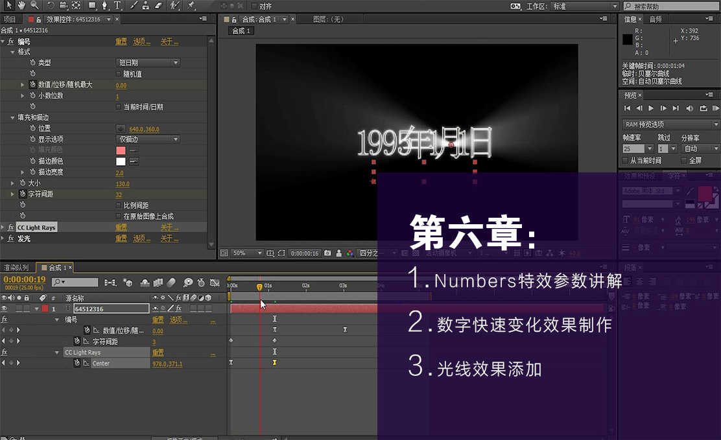Click the 位置 value 640.0,360.0

pos(144,129)
